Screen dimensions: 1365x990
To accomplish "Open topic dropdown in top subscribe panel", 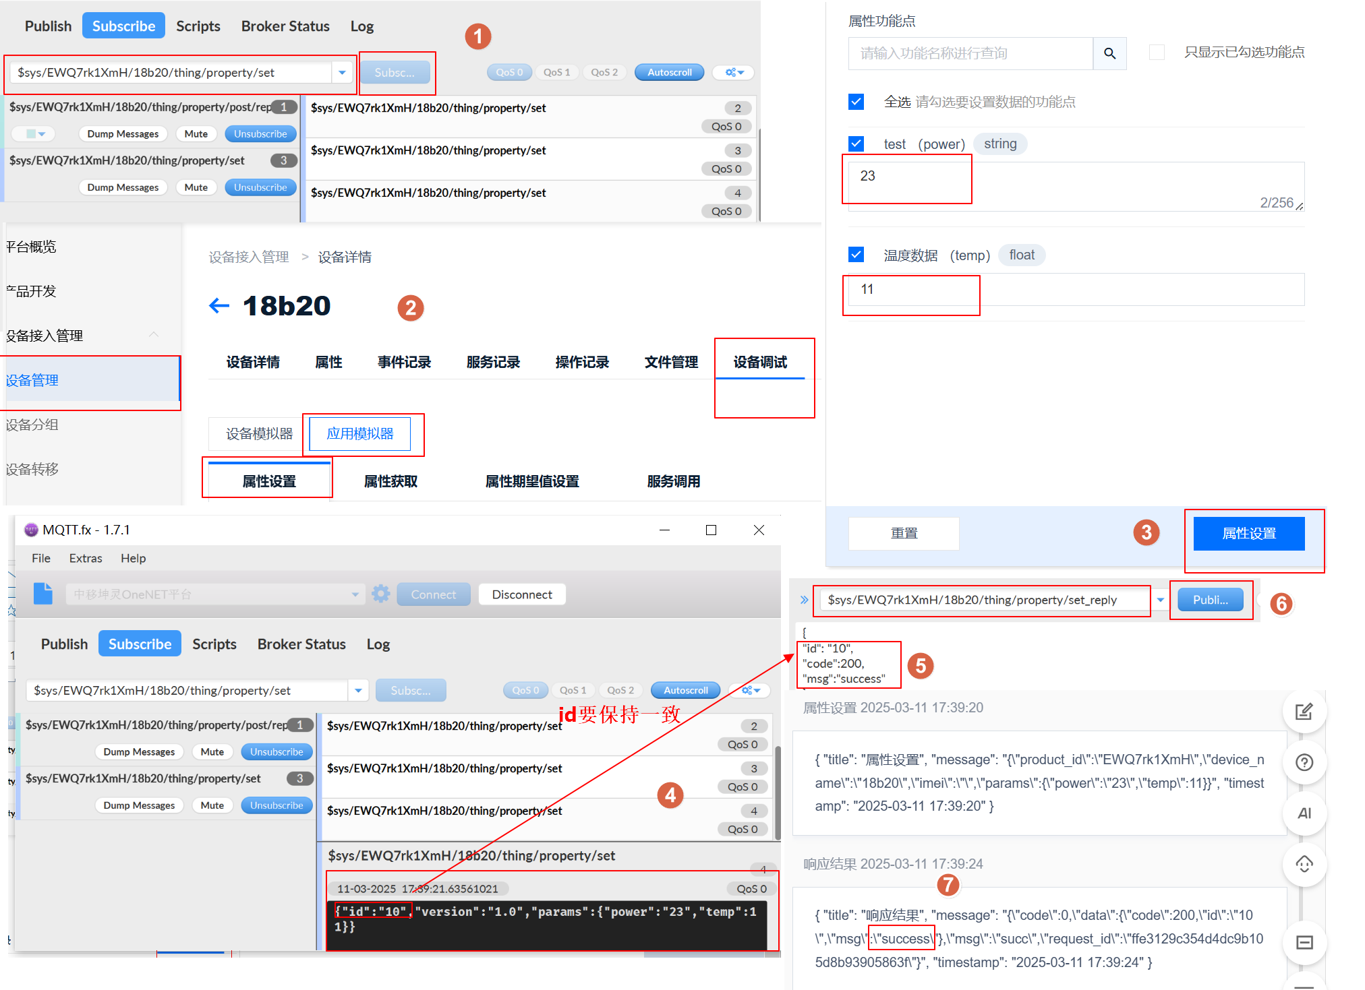I will [343, 73].
